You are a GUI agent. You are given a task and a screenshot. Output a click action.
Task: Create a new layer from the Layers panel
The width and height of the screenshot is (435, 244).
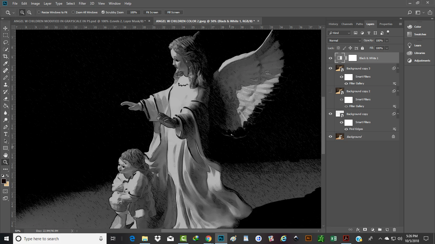click(x=387, y=230)
